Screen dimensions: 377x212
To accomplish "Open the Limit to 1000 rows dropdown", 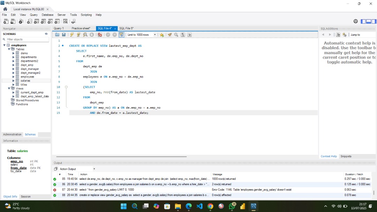I will [155, 35].
